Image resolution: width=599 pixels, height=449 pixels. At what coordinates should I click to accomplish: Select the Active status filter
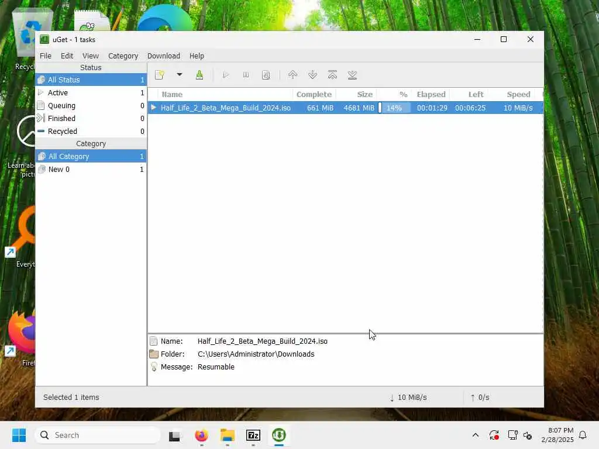point(91,93)
